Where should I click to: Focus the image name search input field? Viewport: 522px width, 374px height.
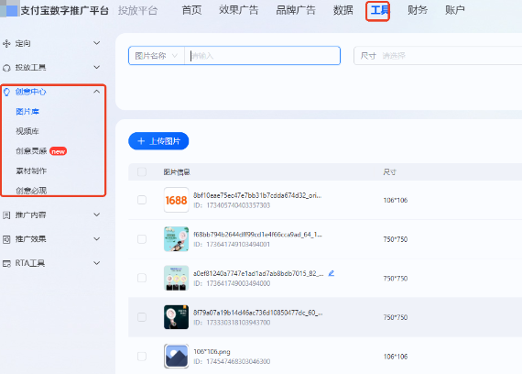pos(262,56)
